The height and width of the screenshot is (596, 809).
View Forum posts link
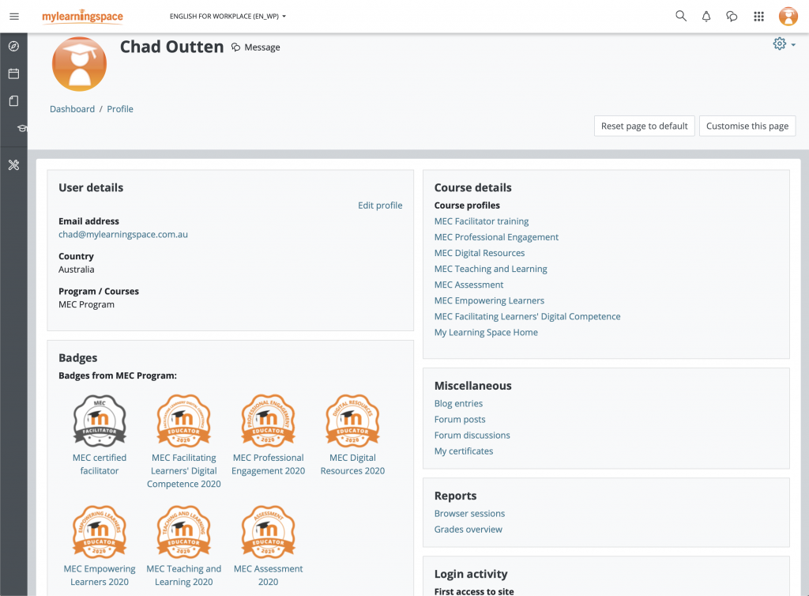coord(460,420)
